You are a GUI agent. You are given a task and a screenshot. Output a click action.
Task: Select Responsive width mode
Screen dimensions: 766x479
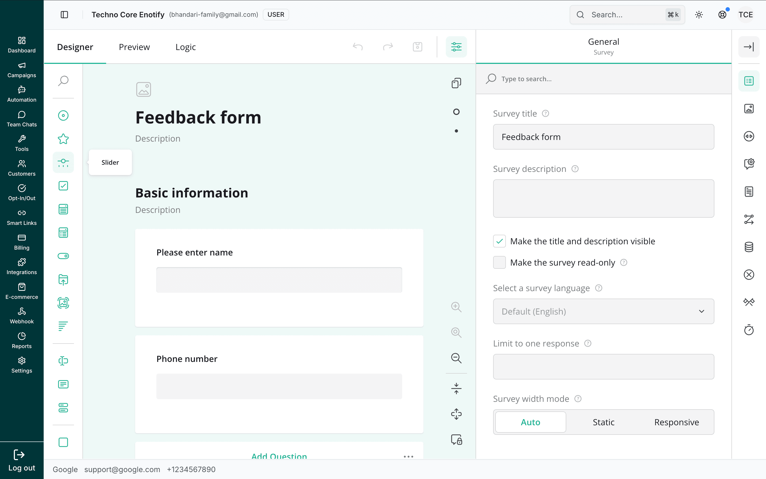click(676, 422)
